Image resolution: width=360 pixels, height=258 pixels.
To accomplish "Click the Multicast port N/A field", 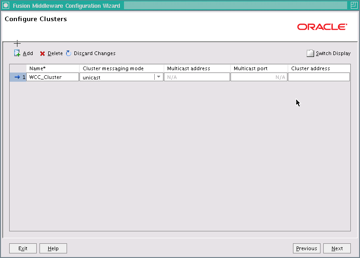I will [259, 77].
